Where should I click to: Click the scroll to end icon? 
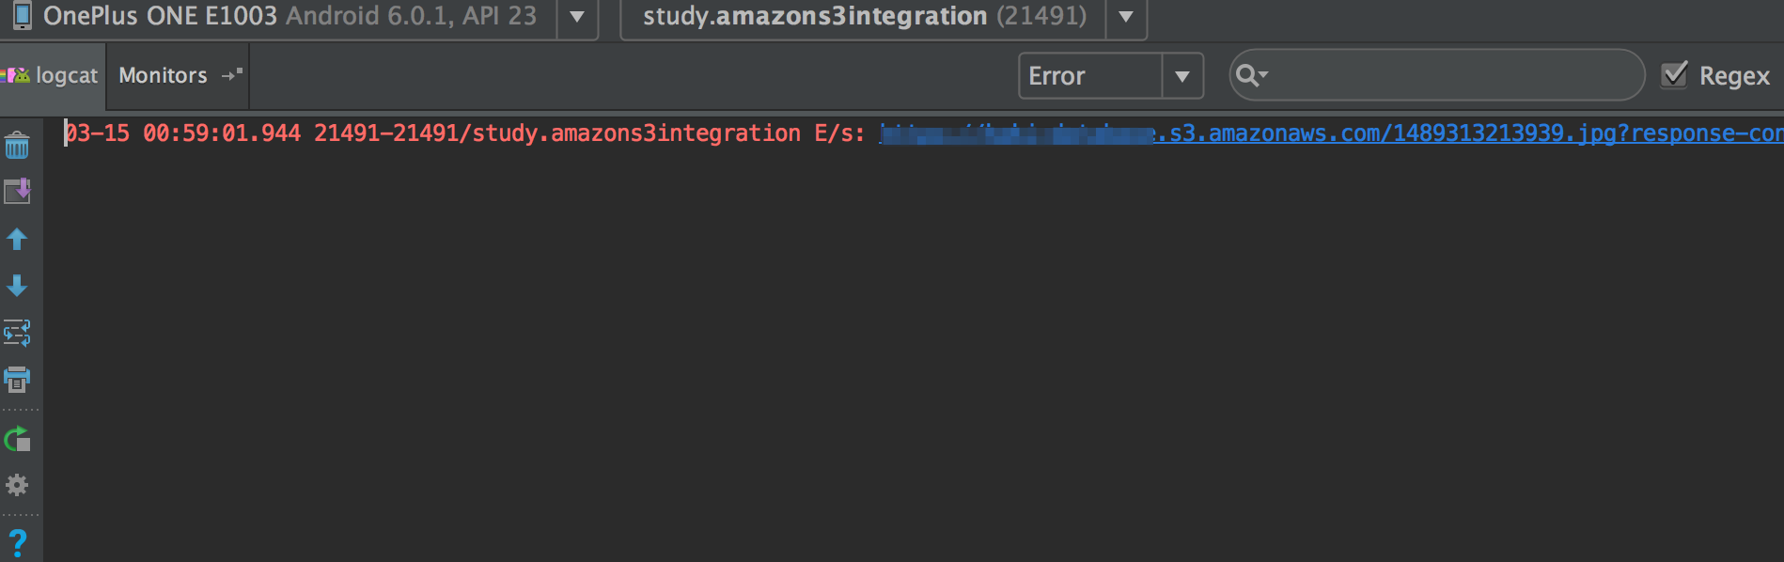(17, 192)
